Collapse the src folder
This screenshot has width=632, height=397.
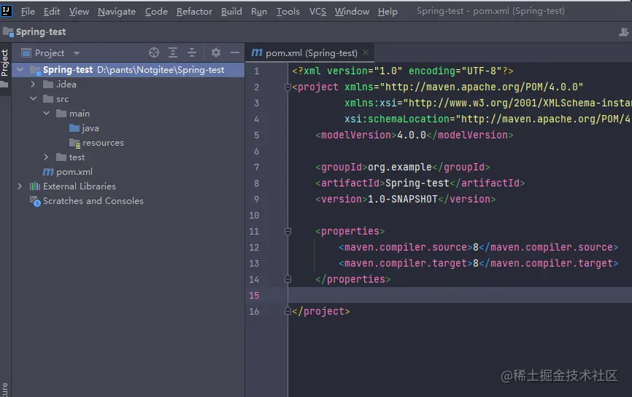tap(33, 98)
